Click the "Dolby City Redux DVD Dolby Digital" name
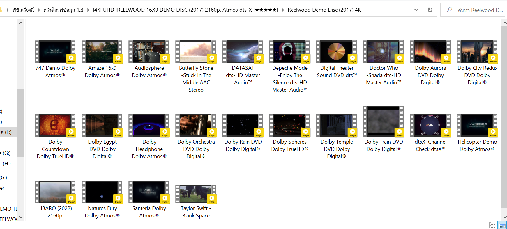This screenshot has height=229, width=507. pyautogui.click(x=477, y=75)
